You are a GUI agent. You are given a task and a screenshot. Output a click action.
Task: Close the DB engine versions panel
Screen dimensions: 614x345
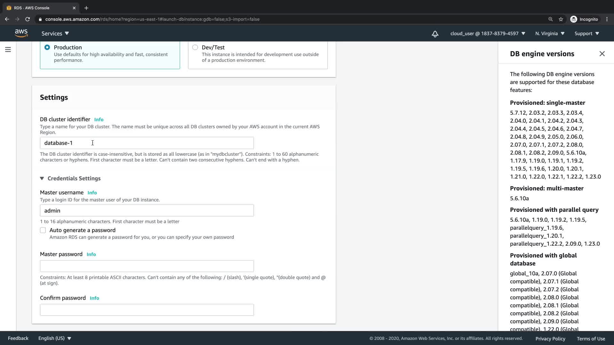click(x=602, y=54)
